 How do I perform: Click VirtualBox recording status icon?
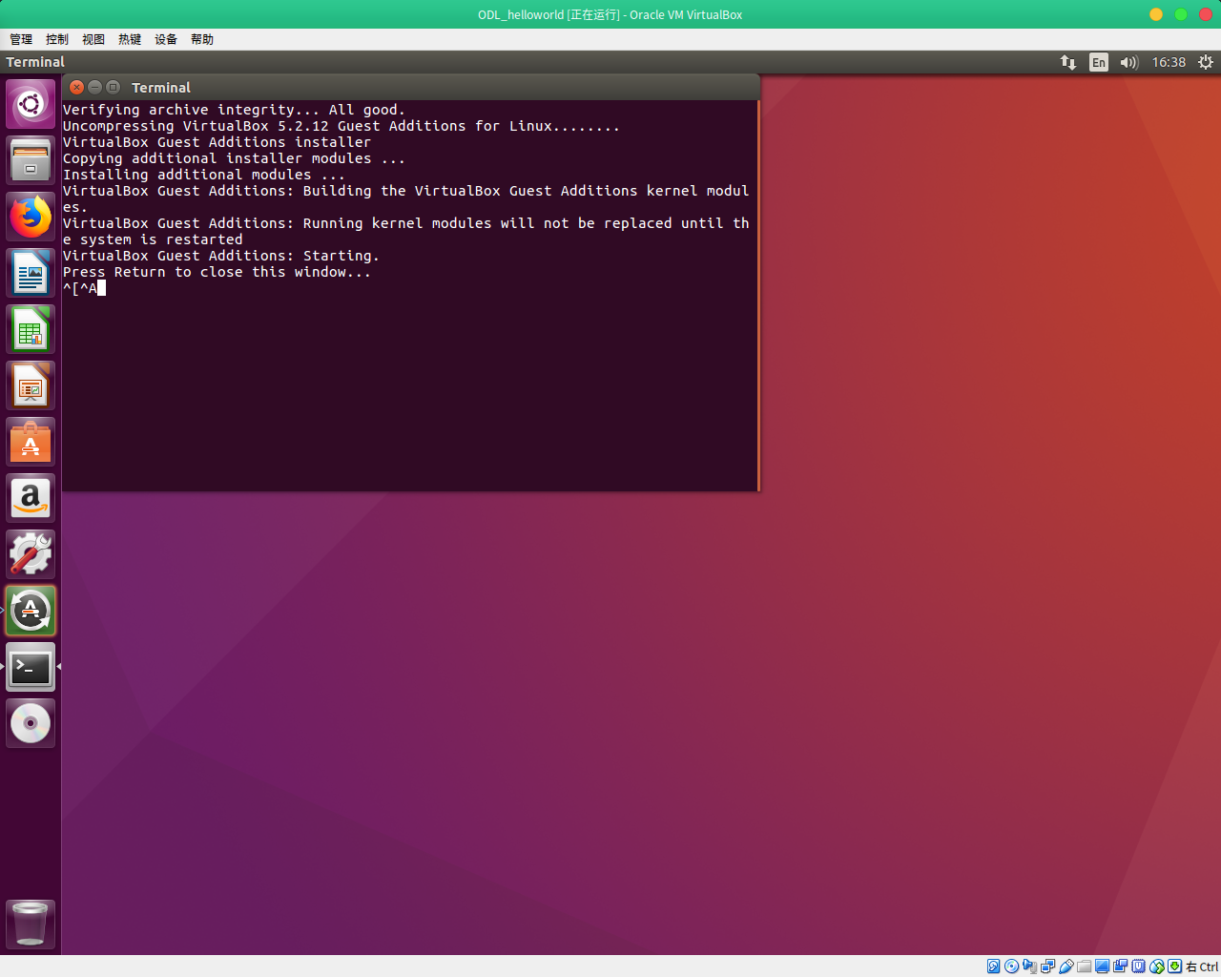pos(1120,967)
